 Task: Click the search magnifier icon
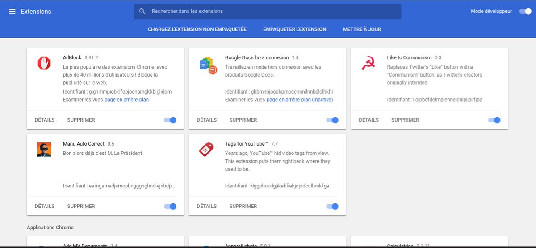tap(142, 11)
